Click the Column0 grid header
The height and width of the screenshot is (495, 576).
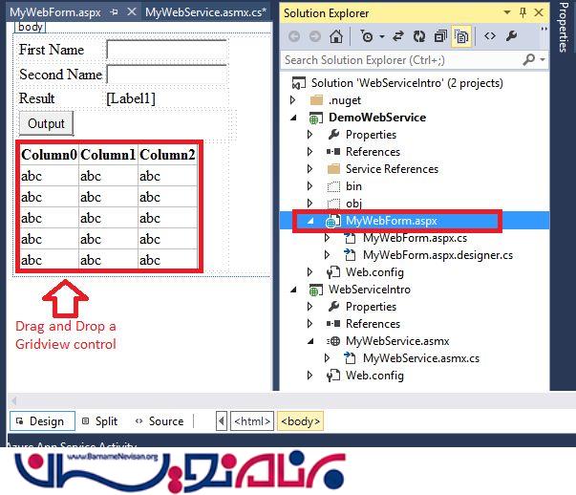[49, 155]
